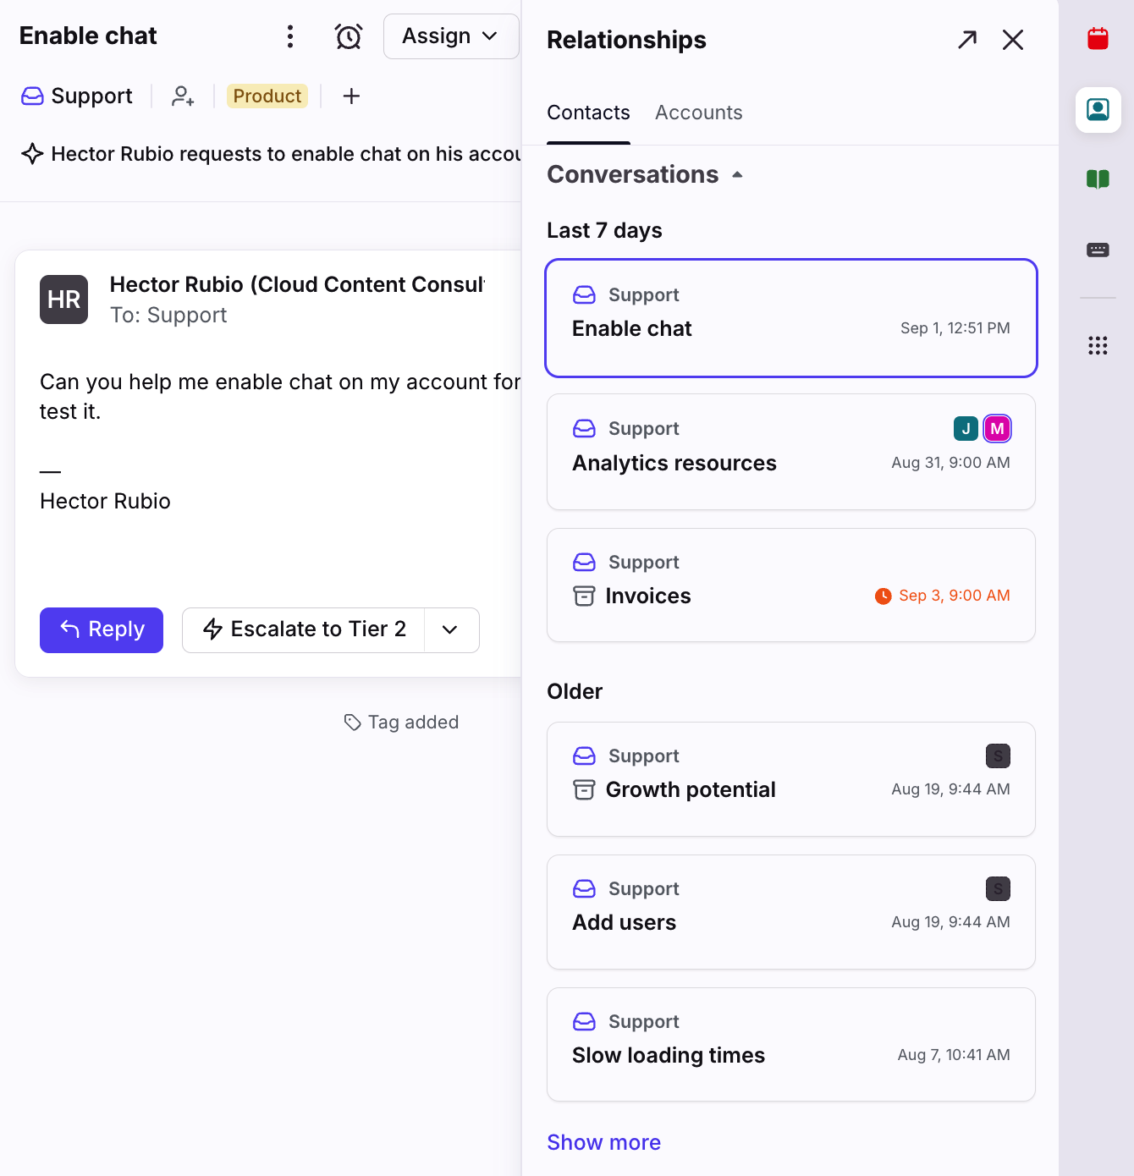
Task: Add a tag with the plus icon
Action: 351,96
